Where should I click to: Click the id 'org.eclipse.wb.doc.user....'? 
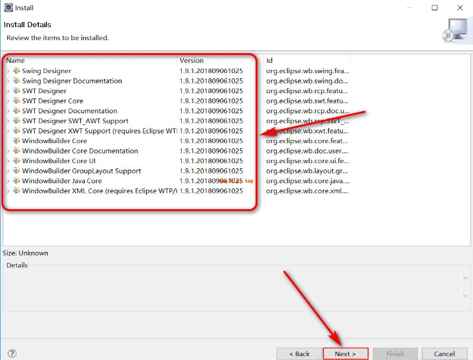click(x=307, y=151)
